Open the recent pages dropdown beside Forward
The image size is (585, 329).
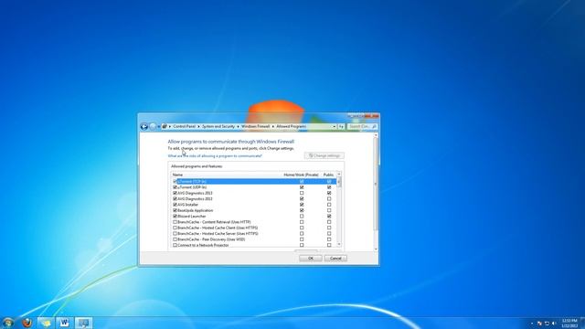tap(158, 127)
